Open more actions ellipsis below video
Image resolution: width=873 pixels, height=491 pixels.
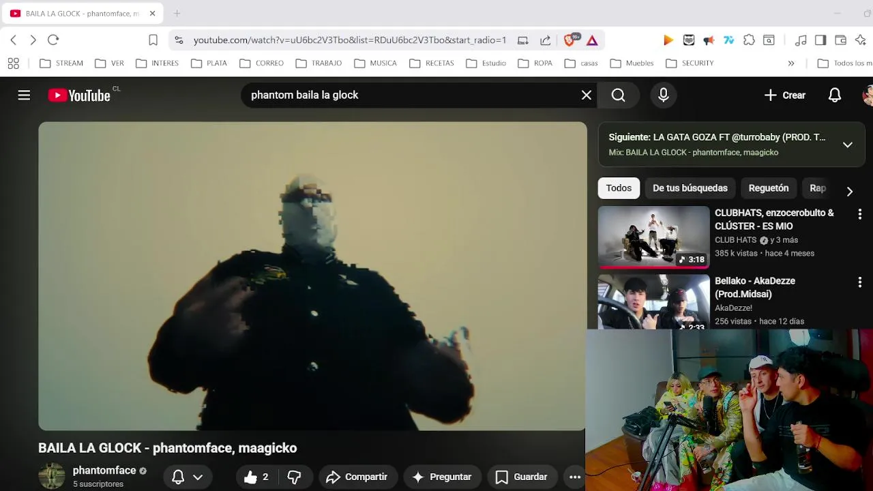tap(575, 477)
